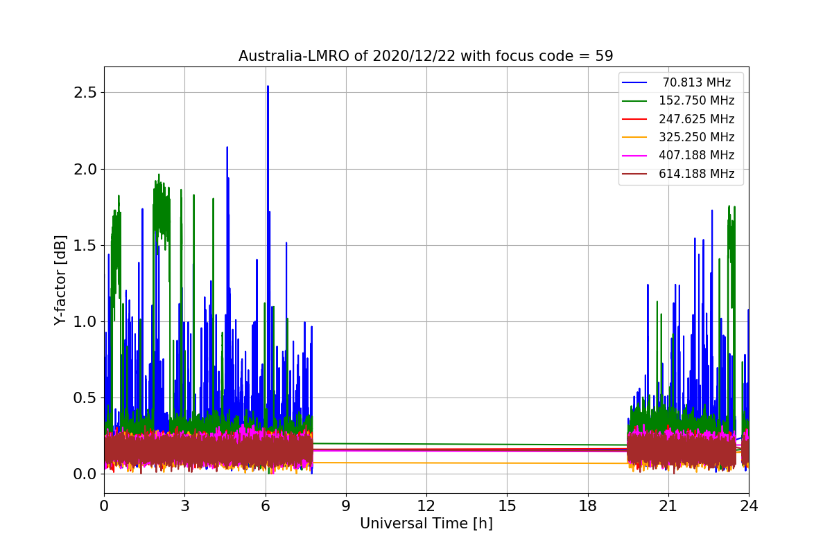The width and height of the screenshot is (832, 554).
Task: Click the red line swatch in legend
Action: coord(635,120)
